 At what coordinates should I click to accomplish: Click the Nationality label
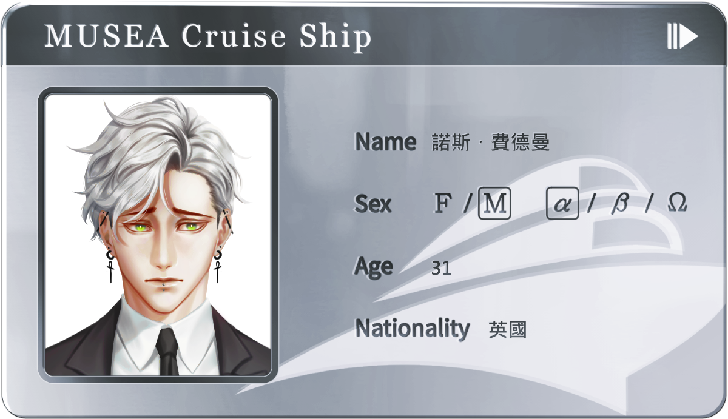coord(413,328)
